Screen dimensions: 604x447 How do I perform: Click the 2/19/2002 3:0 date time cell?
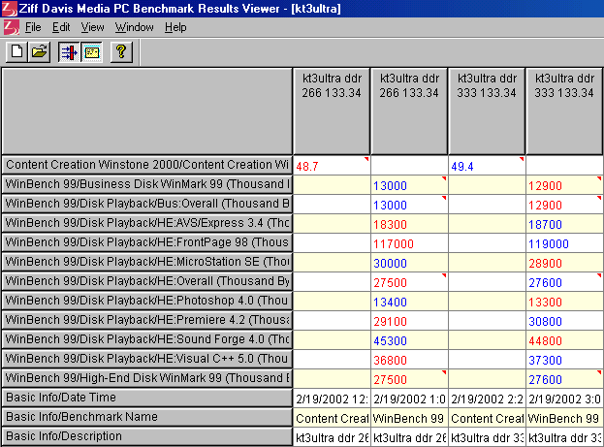[564, 399]
